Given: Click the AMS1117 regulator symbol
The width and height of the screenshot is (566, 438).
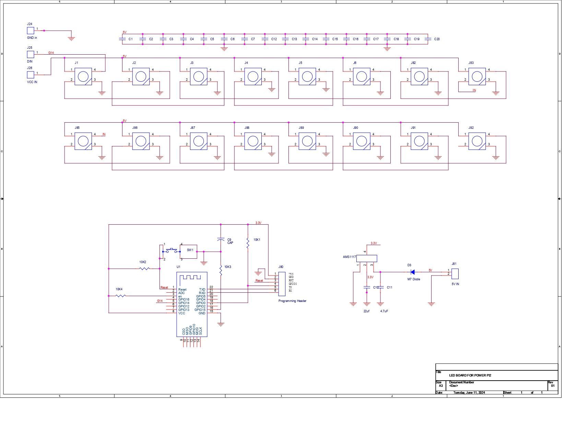Looking at the screenshot, I should pyautogui.click(x=368, y=259).
